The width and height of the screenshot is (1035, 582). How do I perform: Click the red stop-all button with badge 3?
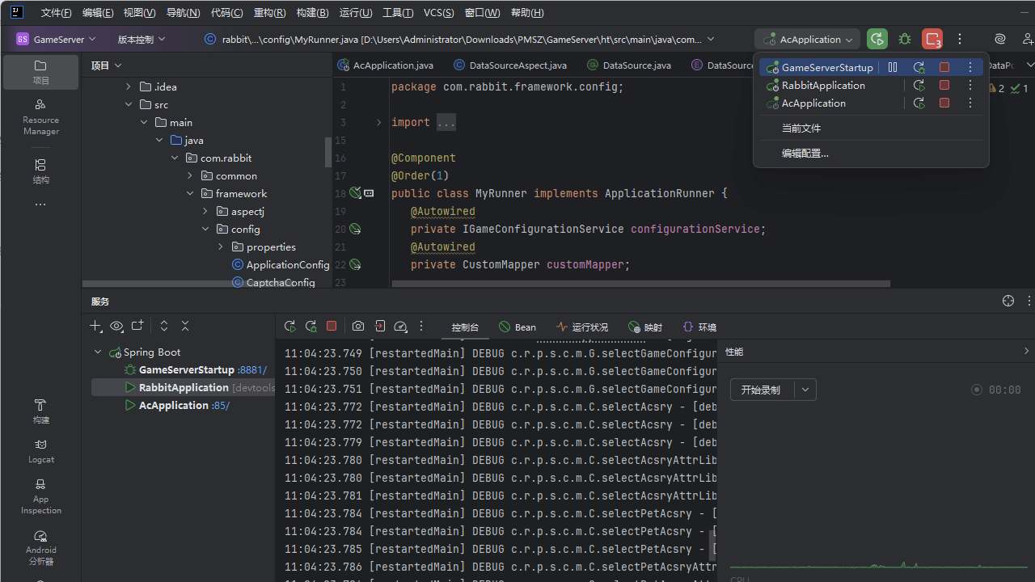pos(932,39)
